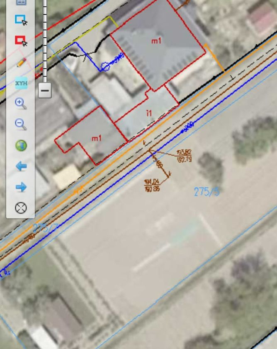The height and width of the screenshot is (349, 277).
Task: Click parcel label 275/5 on map
Action: point(207,192)
